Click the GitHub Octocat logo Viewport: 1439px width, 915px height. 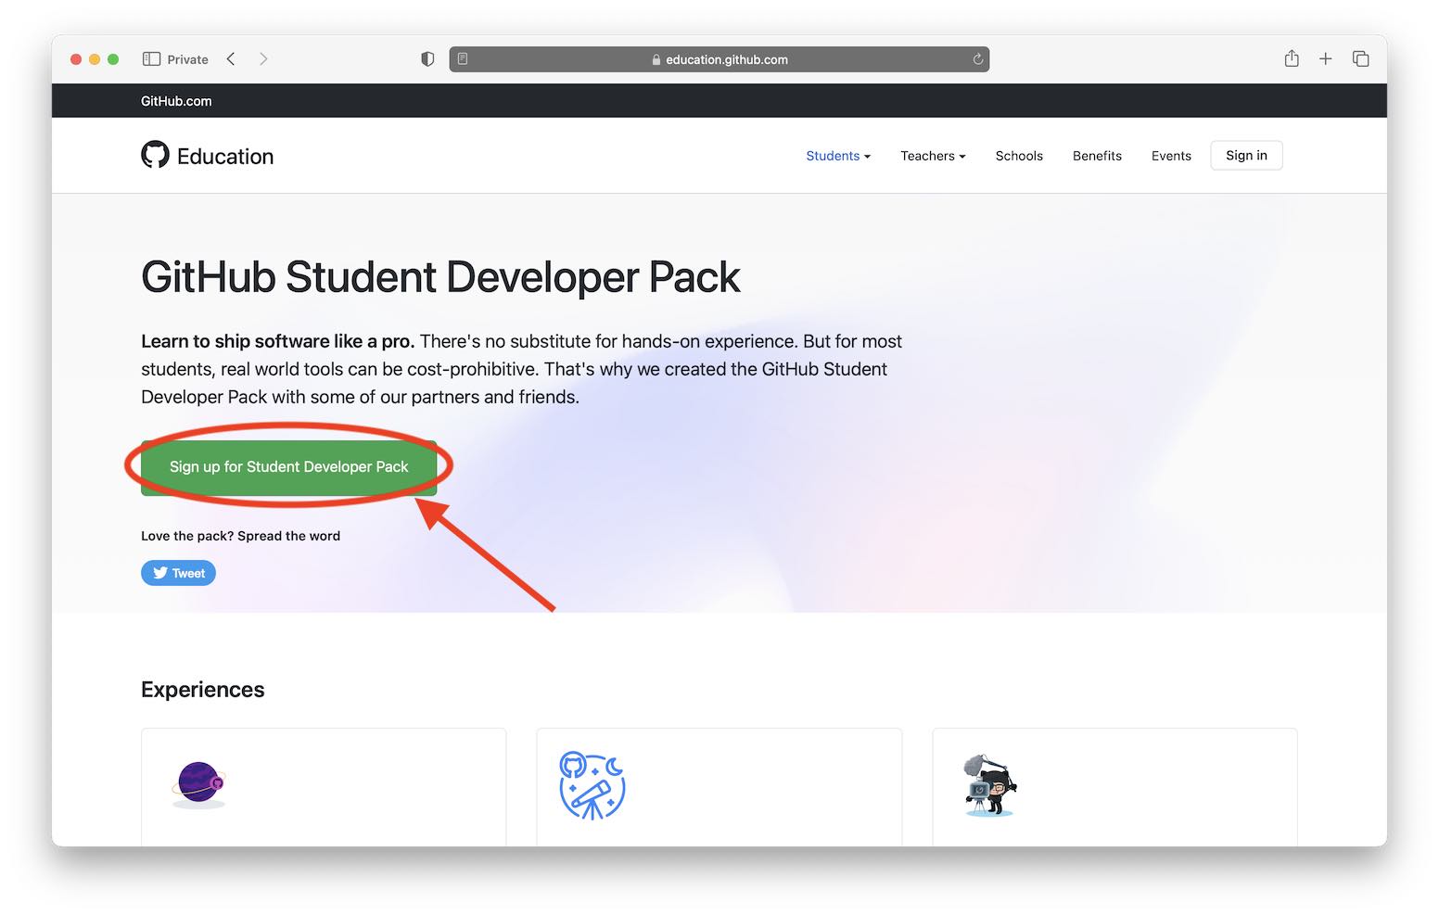pyautogui.click(x=155, y=155)
